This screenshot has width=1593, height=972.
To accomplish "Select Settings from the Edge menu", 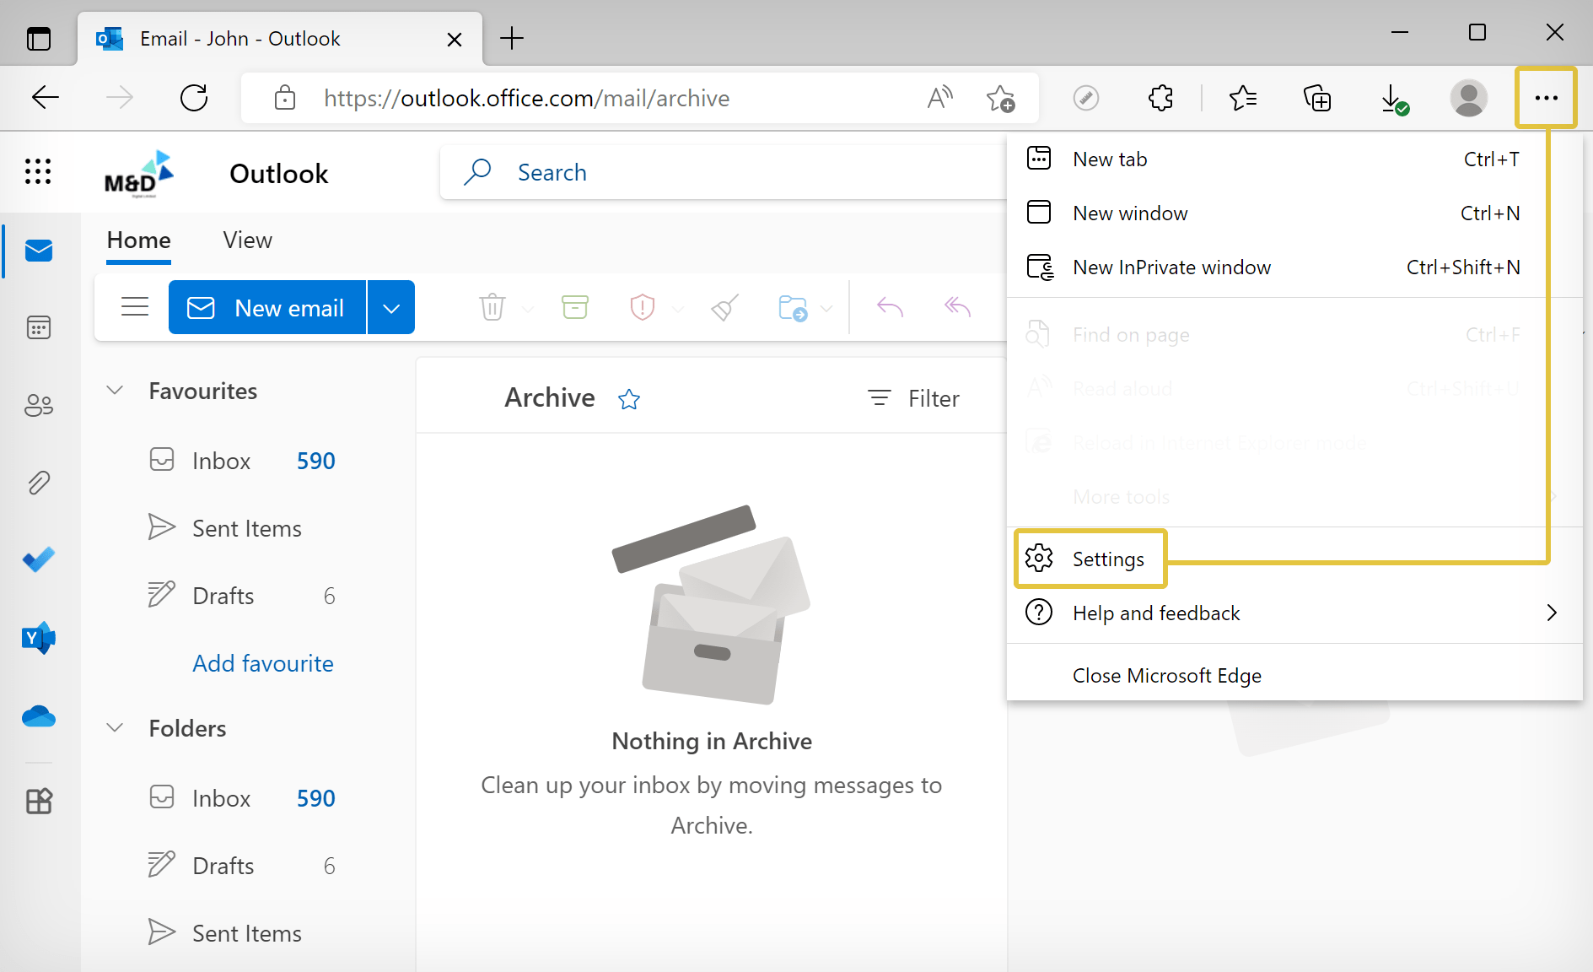I will [1107, 559].
